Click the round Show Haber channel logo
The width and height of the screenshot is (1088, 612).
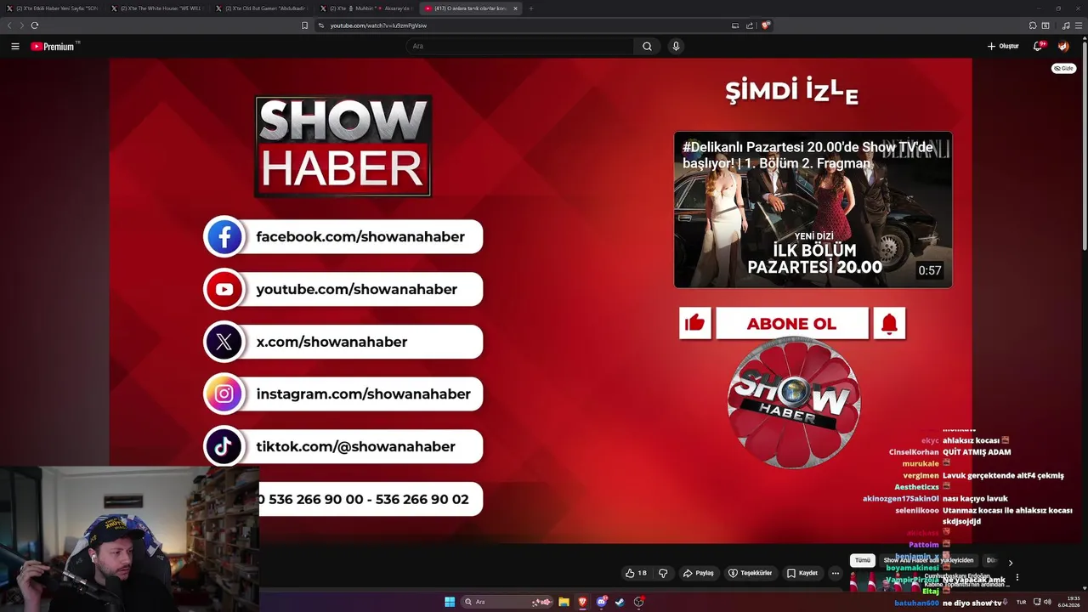794,402
